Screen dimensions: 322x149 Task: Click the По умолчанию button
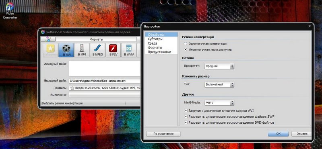pyautogui.click(x=163, y=134)
